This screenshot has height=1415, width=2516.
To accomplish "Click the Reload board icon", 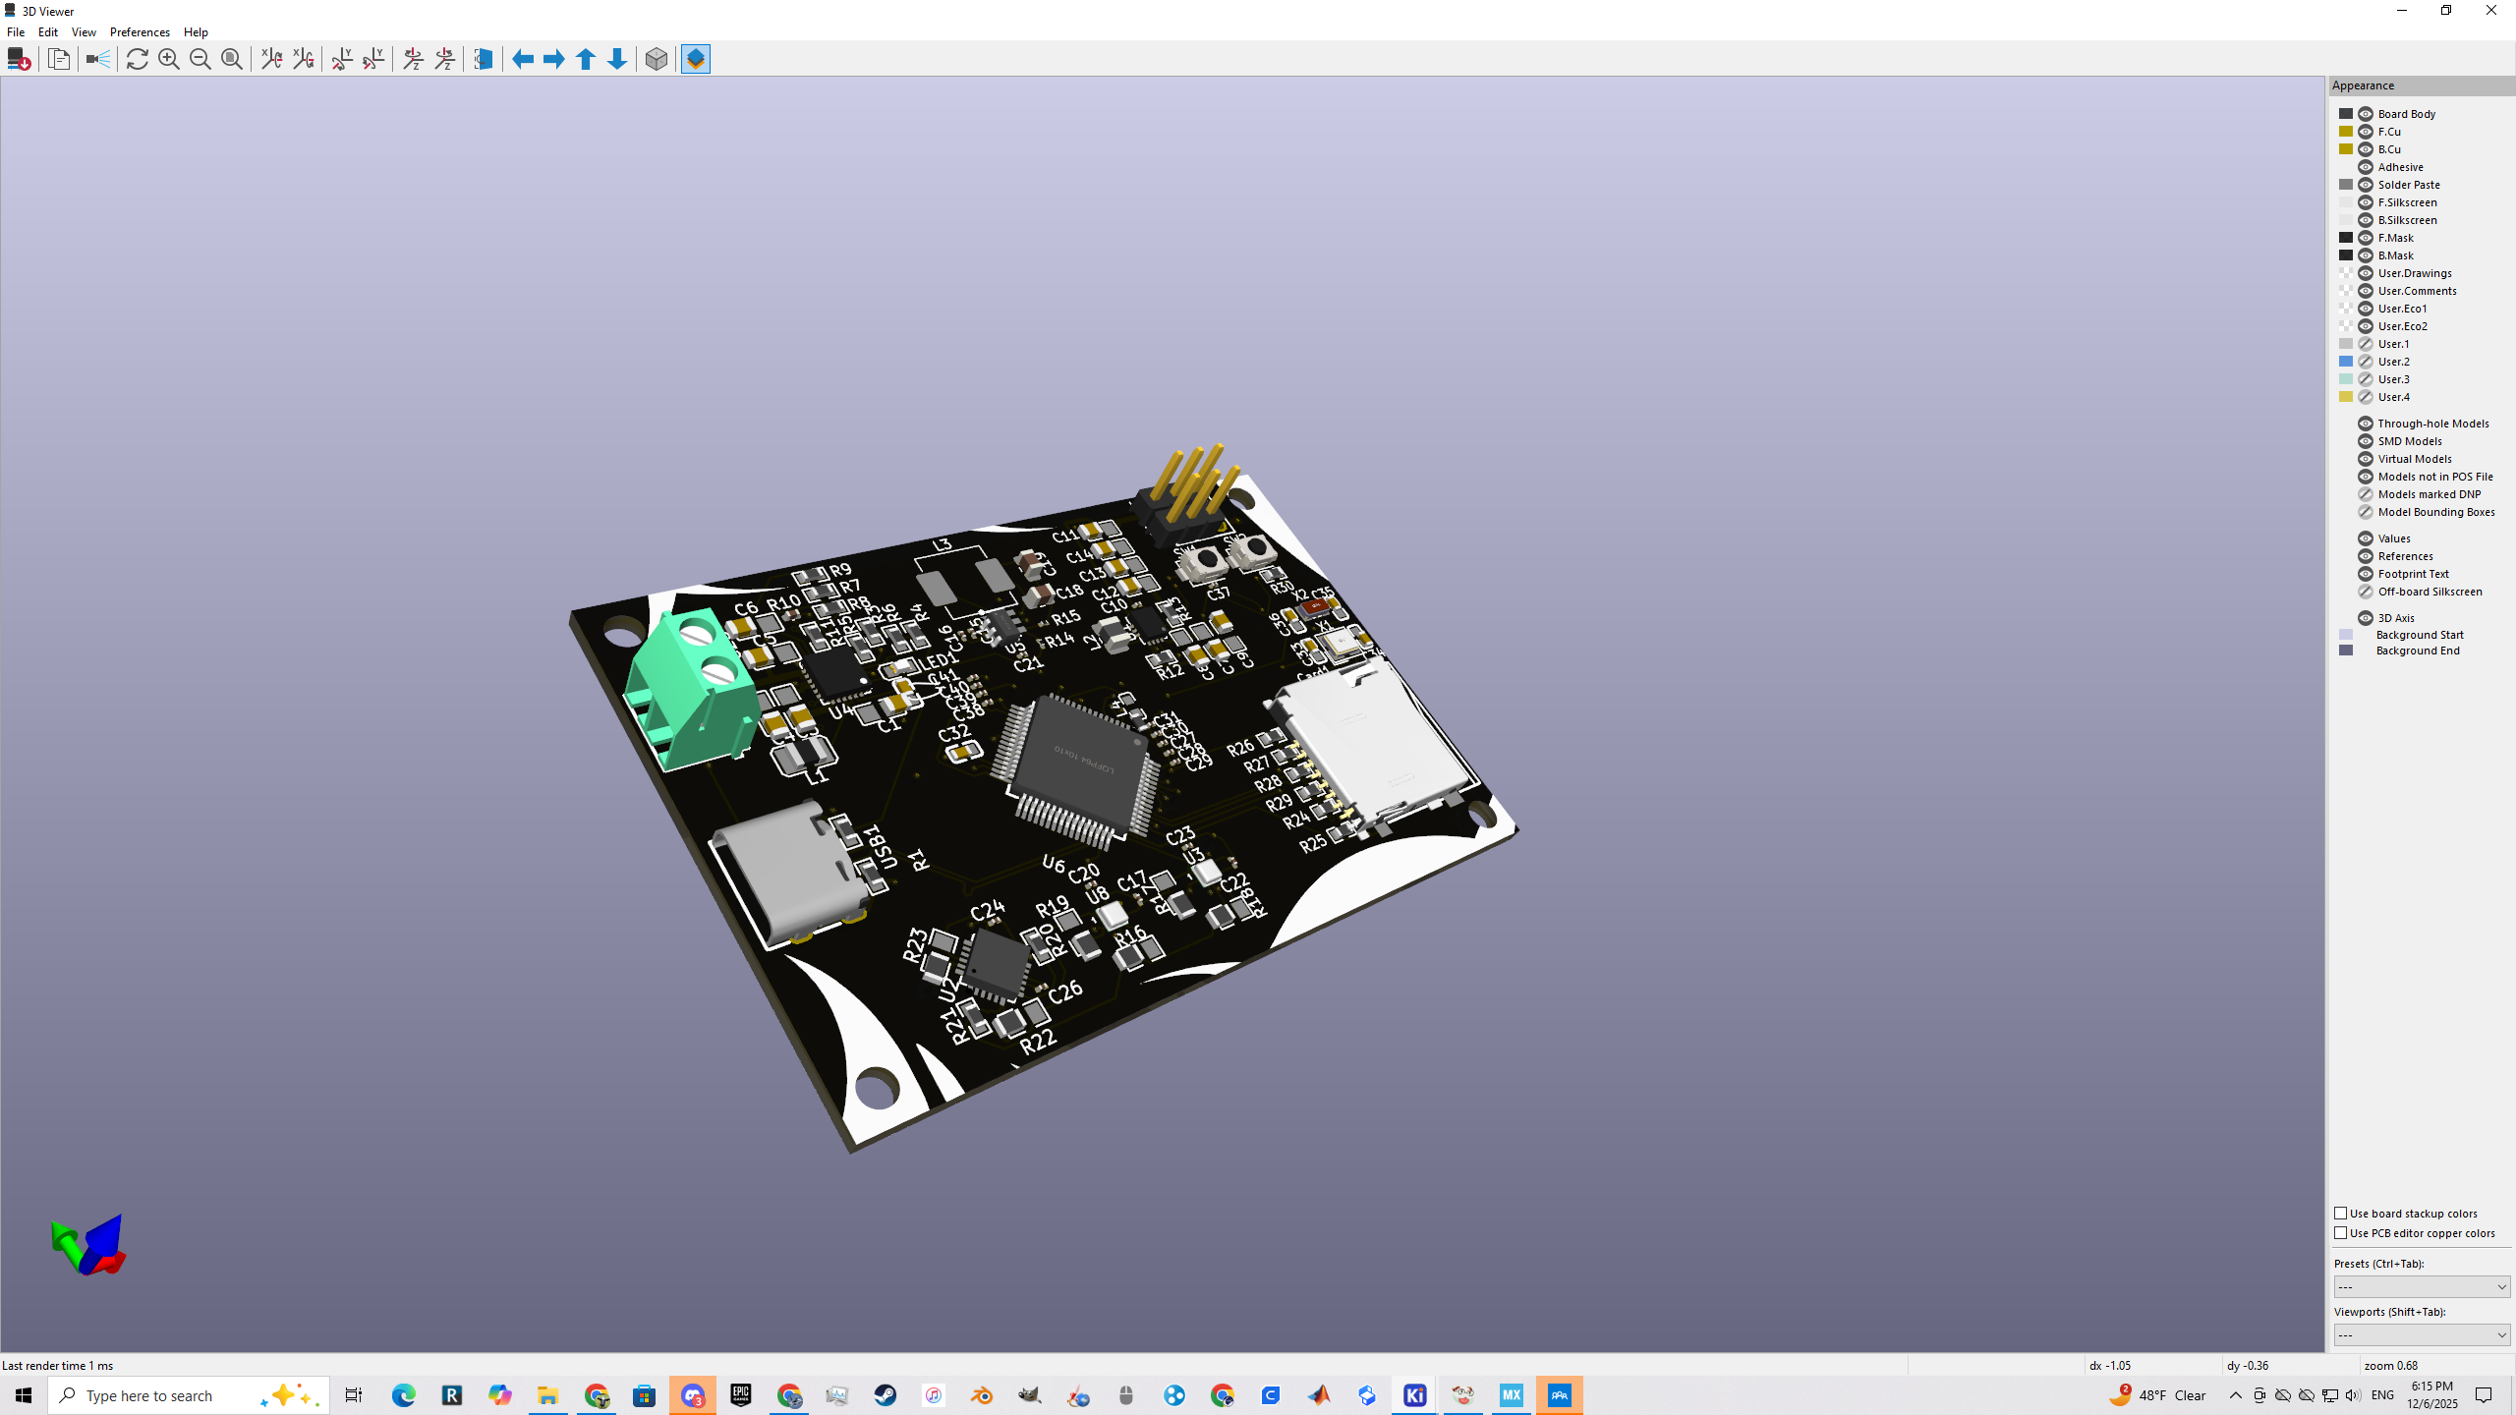I will click(18, 59).
